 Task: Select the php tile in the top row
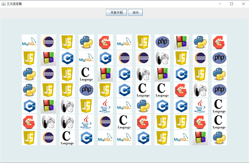pos(162,42)
